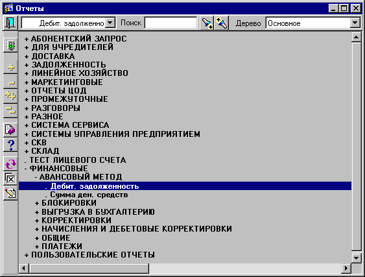Select the СИСТЕМА СЕРВИСА tree item

click(x=70, y=125)
